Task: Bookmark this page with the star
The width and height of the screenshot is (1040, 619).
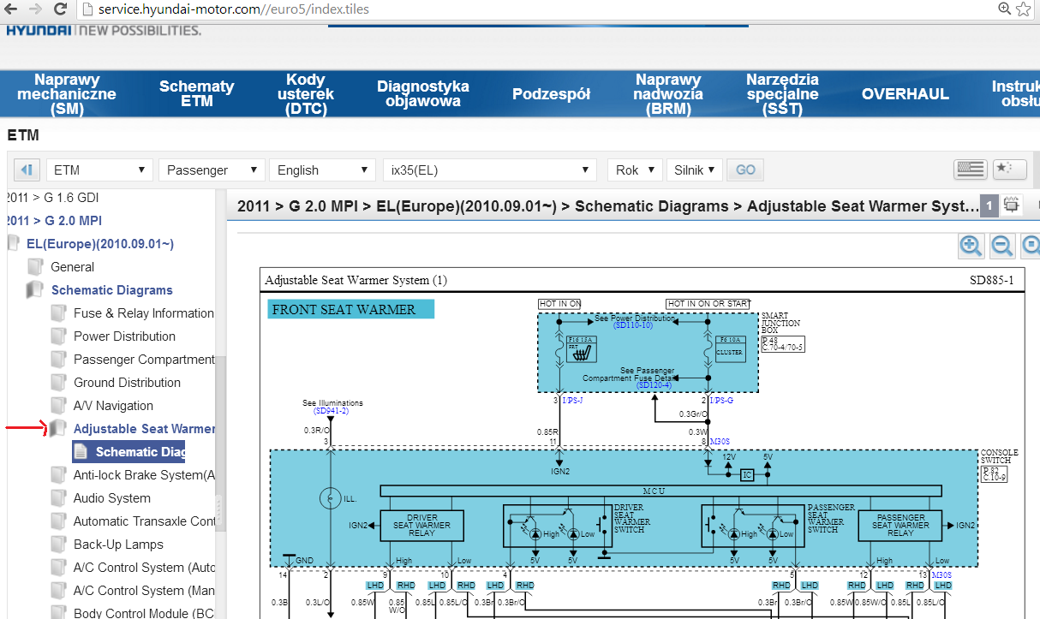Action: tap(1024, 9)
